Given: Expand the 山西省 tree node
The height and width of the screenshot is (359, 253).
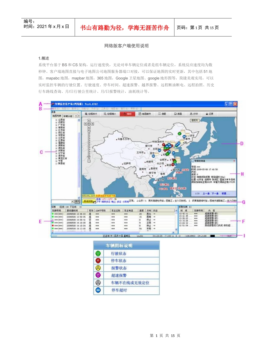Looking at the screenshot, I should coord(56,120).
